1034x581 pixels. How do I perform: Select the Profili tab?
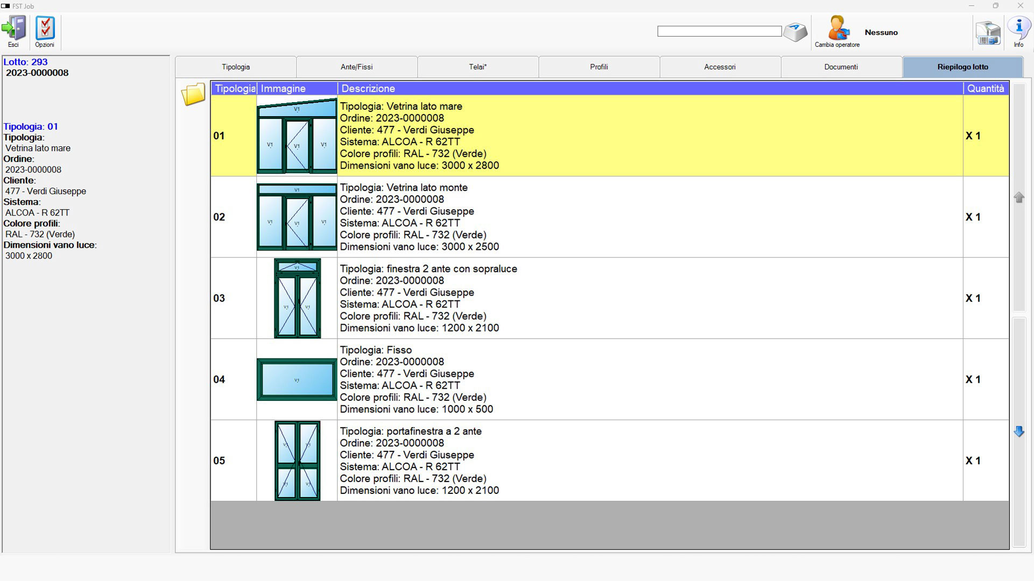(599, 67)
